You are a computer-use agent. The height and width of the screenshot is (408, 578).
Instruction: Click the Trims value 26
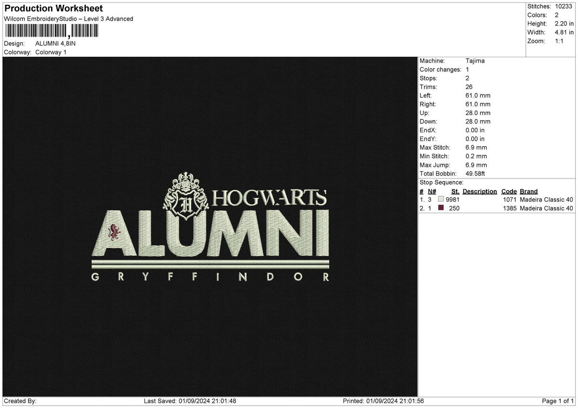point(469,87)
